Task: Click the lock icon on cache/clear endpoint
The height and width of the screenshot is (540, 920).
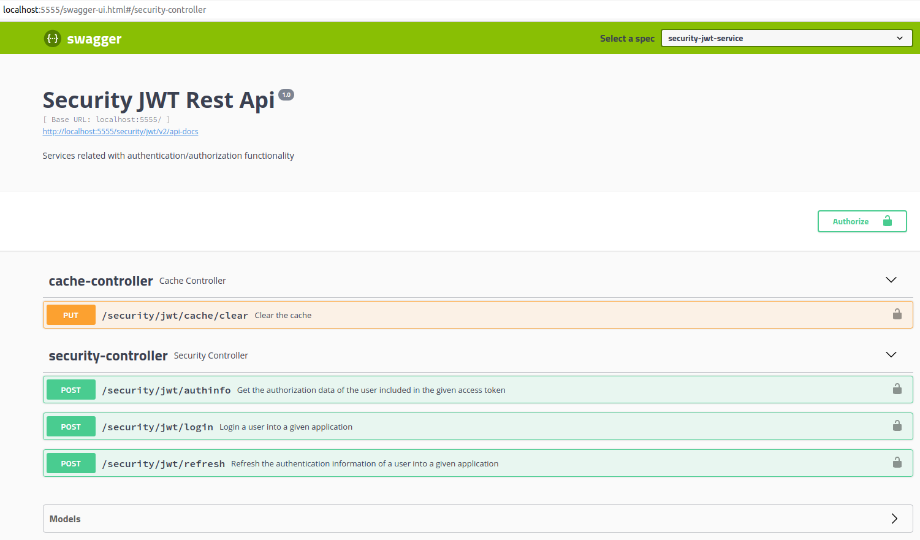Action: point(897,314)
